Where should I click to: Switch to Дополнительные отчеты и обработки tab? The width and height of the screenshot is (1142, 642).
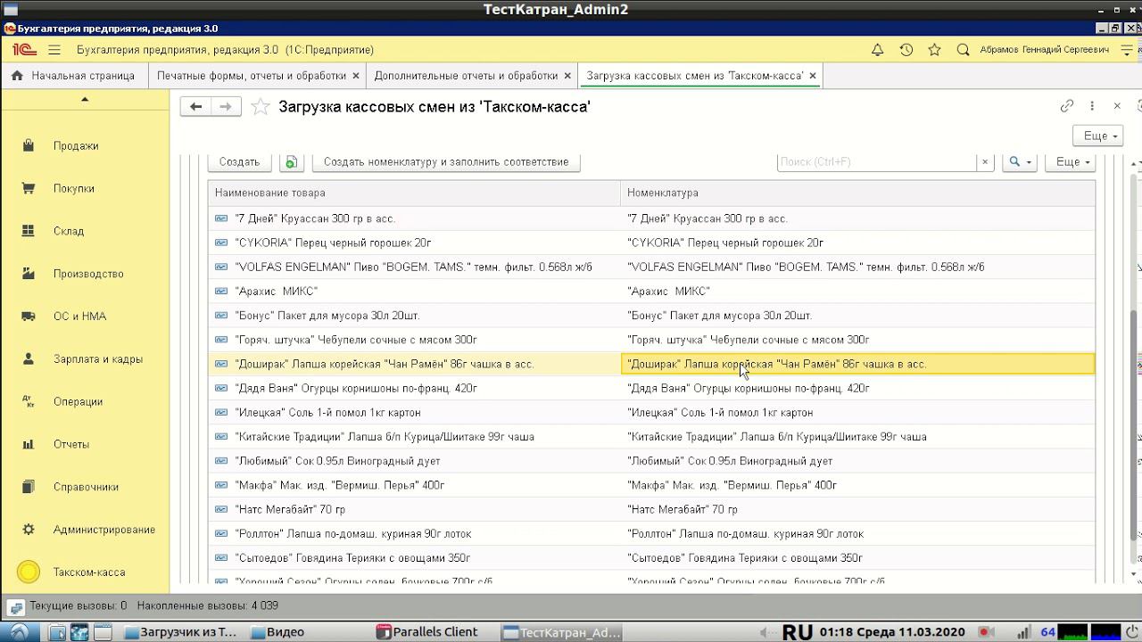[466, 76]
